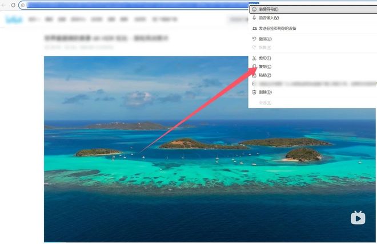Start 语音输入 via the microphone icon

[x=254, y=18]
